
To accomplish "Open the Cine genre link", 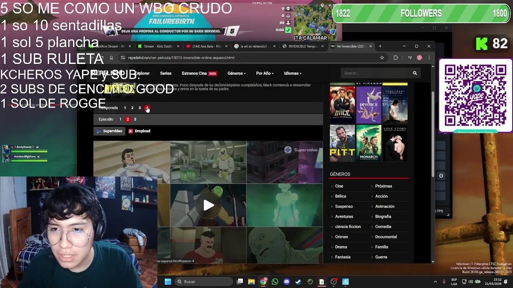I will pyautogui.click(x=339, y=186).
